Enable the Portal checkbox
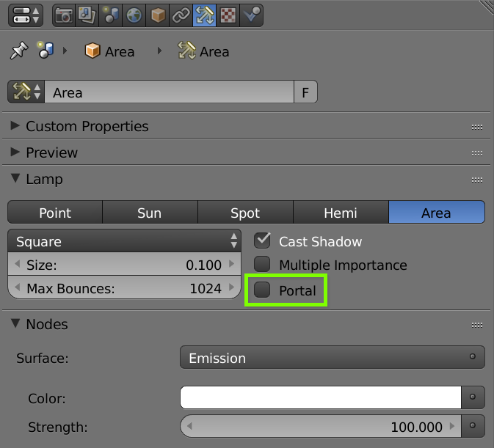The height and width of the screenshot is (448, 494). pyautogui.click(x=262, y=290)
